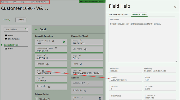Click help icon beside Title field
Image resolution: width=180 pixels, height=100 pixels.
(43, 78)
